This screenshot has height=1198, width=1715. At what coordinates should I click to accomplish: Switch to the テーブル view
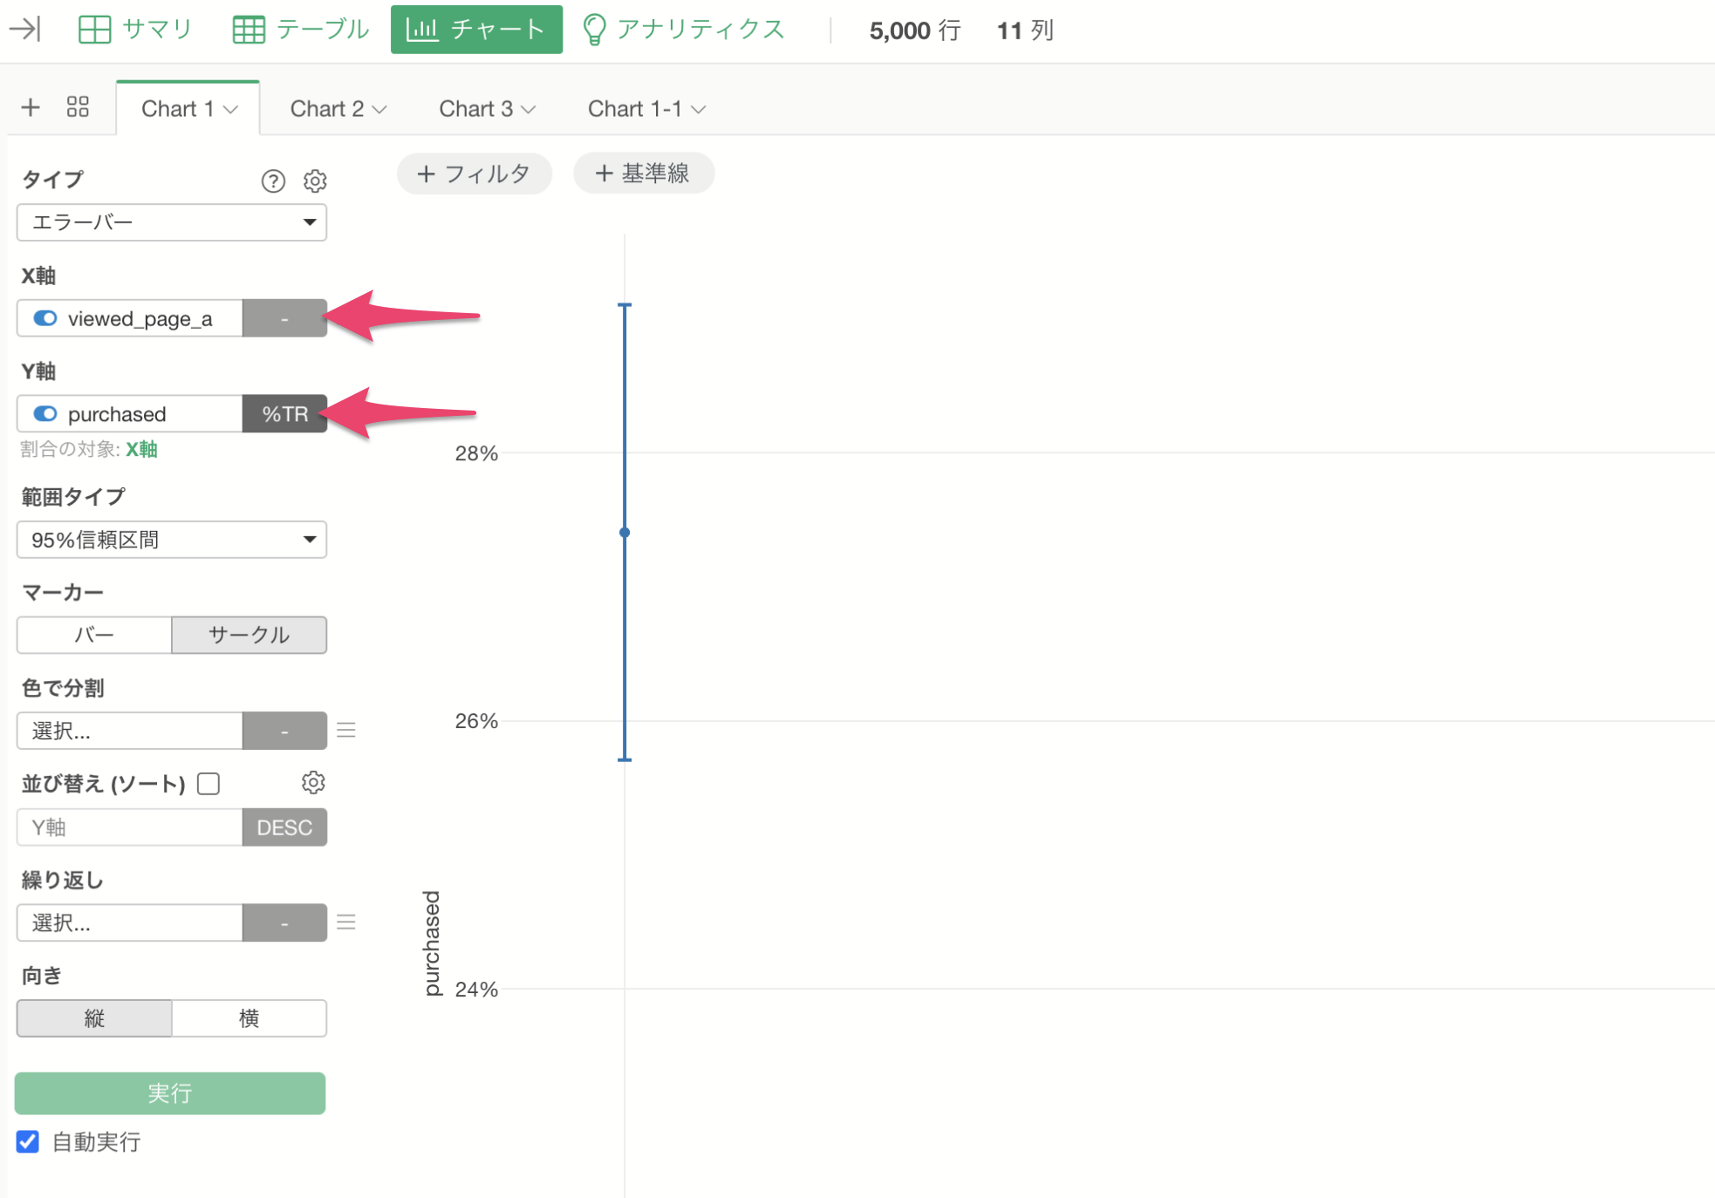[301, 30]
